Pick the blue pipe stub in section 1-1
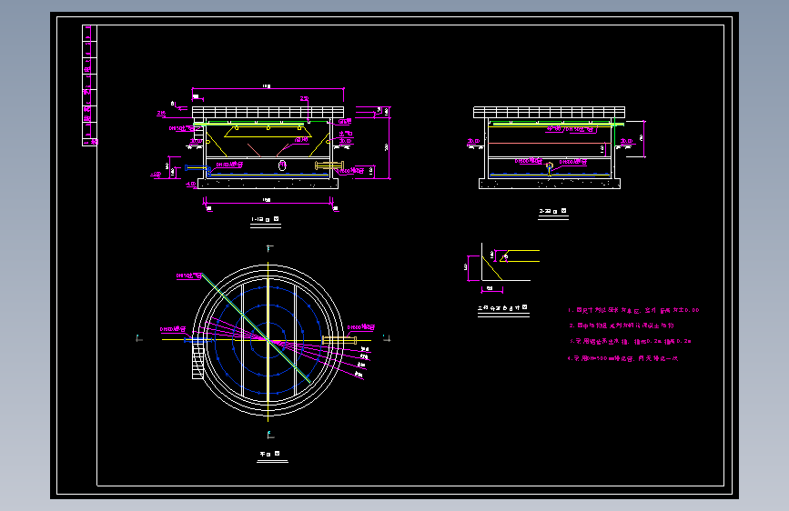Viewport: 789px width, 511px height. (x=196, y=167)
